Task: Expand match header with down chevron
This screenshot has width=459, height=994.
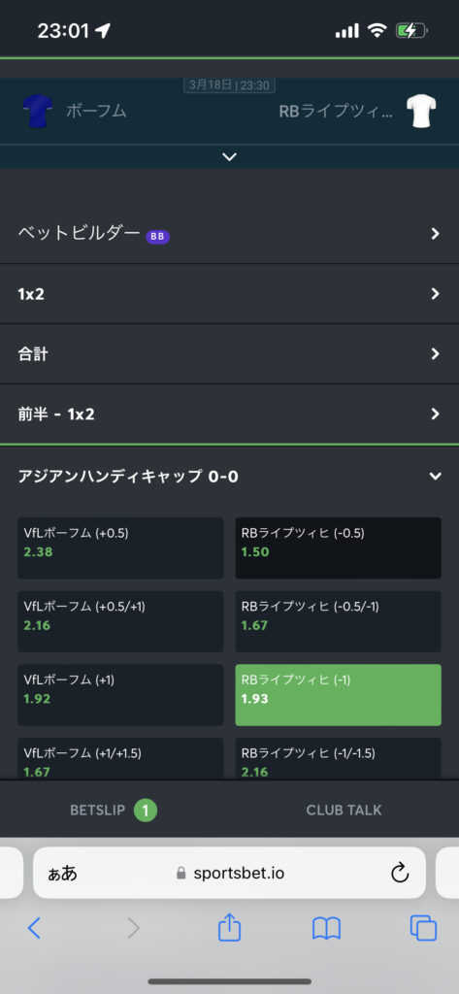Action: coord(229,156)
